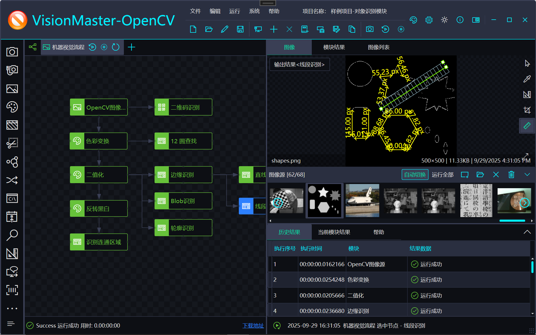Screen dimensions: 536x335
Task: Click the flow tab refresh loop icon
Action: (x=116, y=47)
